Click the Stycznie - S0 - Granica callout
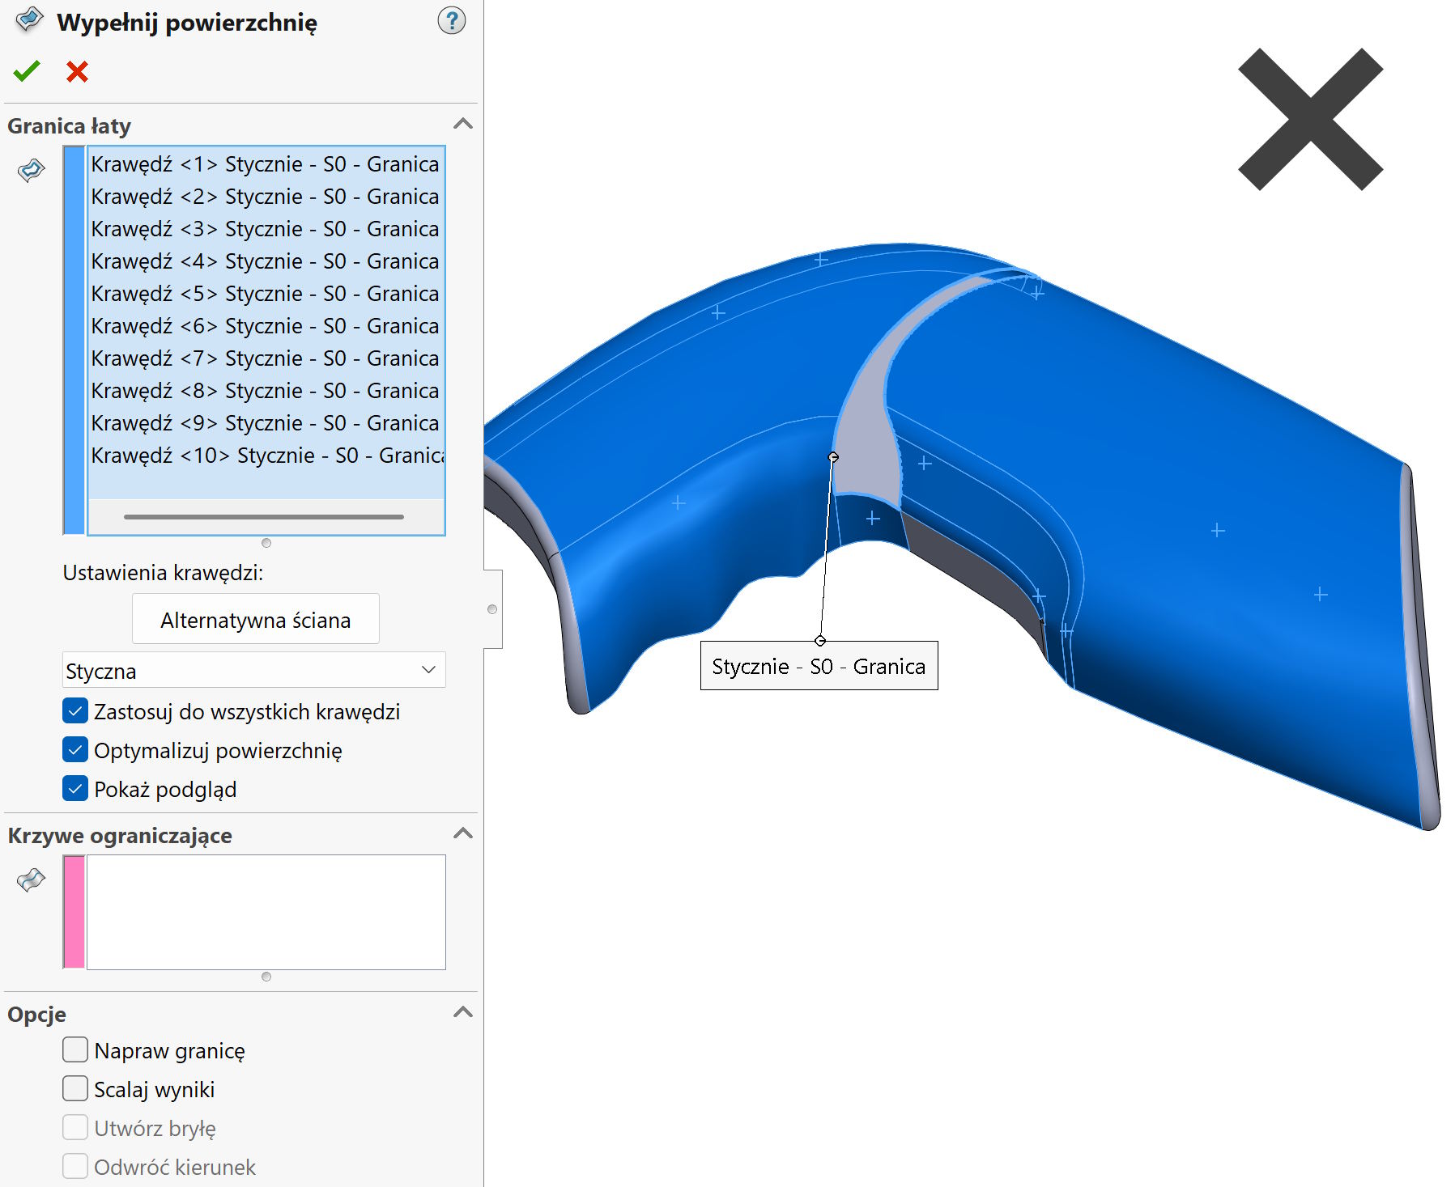The height and width of the screenshot is (1187, 1455). (x=819, y=666)
